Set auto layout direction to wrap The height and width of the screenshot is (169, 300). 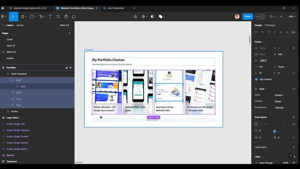pyautogui.click(x=266, y=124)
